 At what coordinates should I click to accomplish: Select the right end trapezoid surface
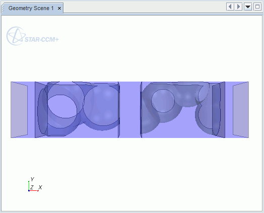241,110
